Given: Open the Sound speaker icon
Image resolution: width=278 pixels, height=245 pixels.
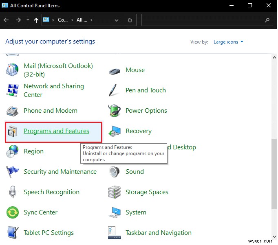Looking at the screenshot, I should pos(115,172).
